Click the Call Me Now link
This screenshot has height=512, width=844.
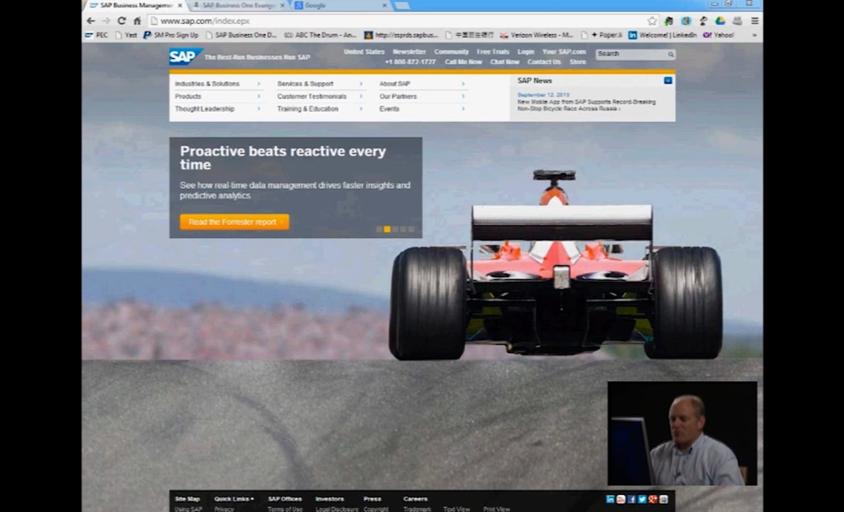pyautogui.click(x=464, y=62)
